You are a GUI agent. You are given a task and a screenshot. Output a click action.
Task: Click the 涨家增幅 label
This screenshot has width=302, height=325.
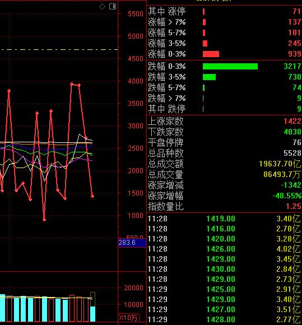[x=166, y=196]
